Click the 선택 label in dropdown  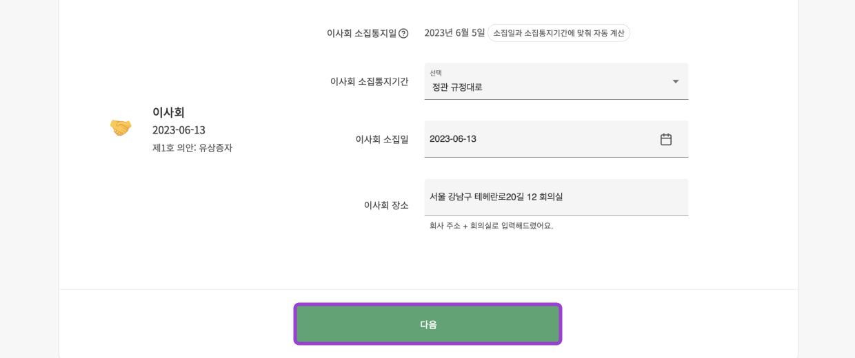click(x=436, y=72)
